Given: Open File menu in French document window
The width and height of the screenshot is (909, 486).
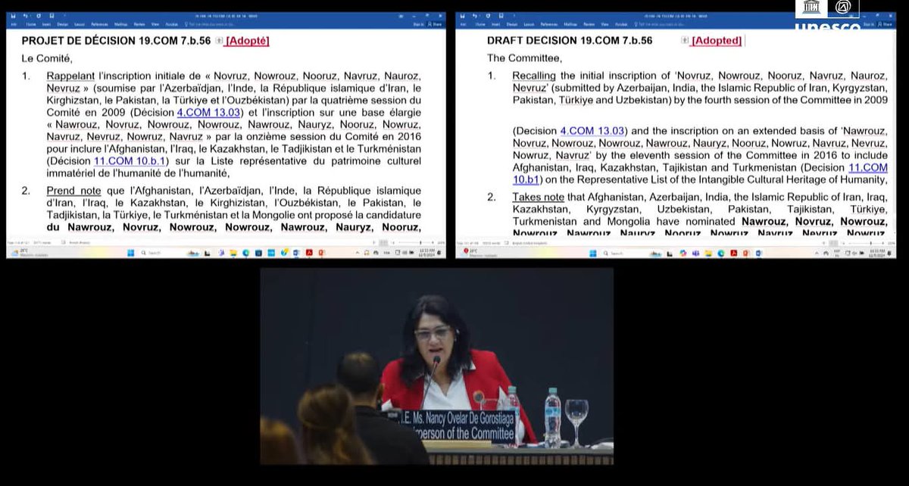Looking at the screenshot, I should point(15,23).
